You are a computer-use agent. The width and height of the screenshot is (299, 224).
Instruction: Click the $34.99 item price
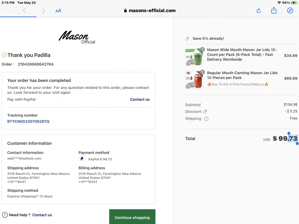pos(291,56)
